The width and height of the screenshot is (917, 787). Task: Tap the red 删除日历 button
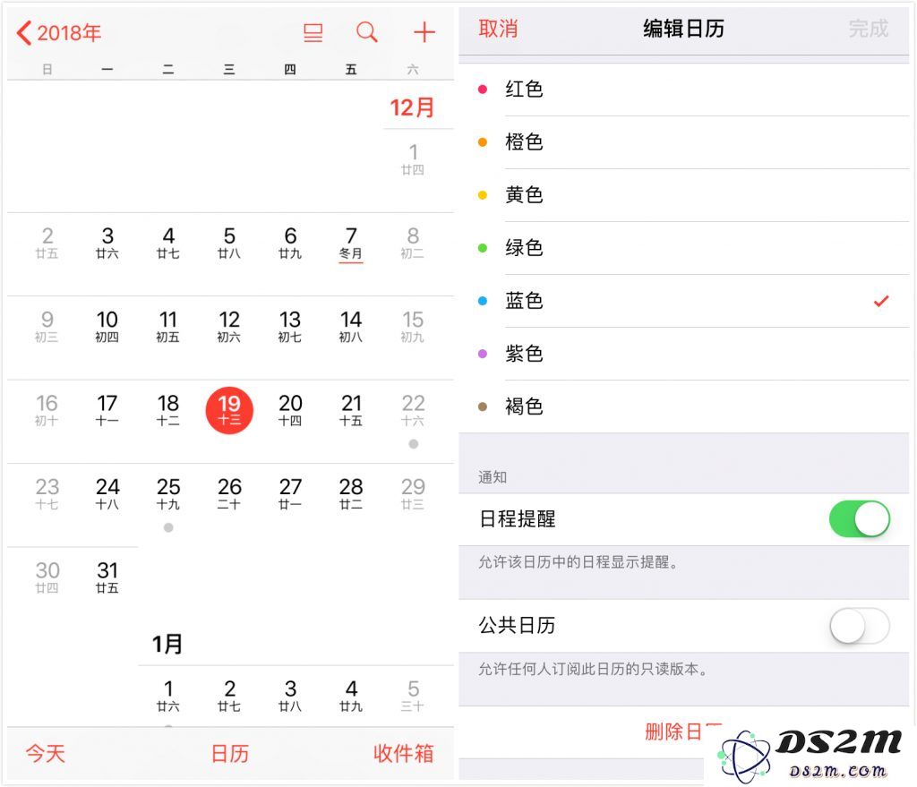(x=683, y=731)
